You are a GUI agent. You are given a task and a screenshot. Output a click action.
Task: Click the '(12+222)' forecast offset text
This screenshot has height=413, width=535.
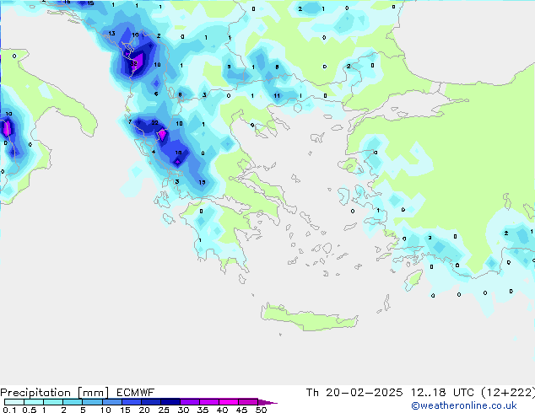[508, 393]
